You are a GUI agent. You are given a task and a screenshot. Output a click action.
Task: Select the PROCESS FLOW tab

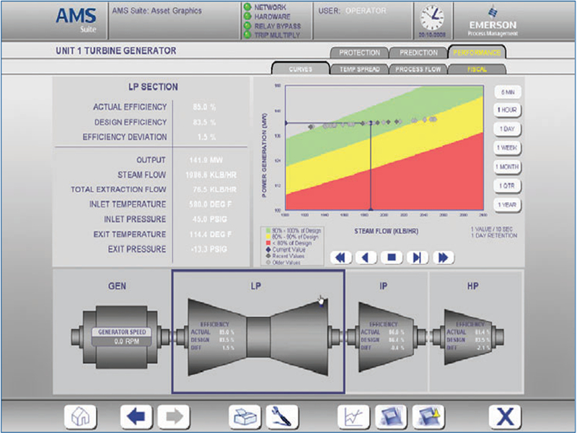[417, 67]
